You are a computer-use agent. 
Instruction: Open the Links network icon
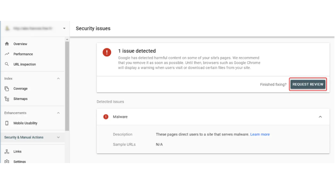7,151
